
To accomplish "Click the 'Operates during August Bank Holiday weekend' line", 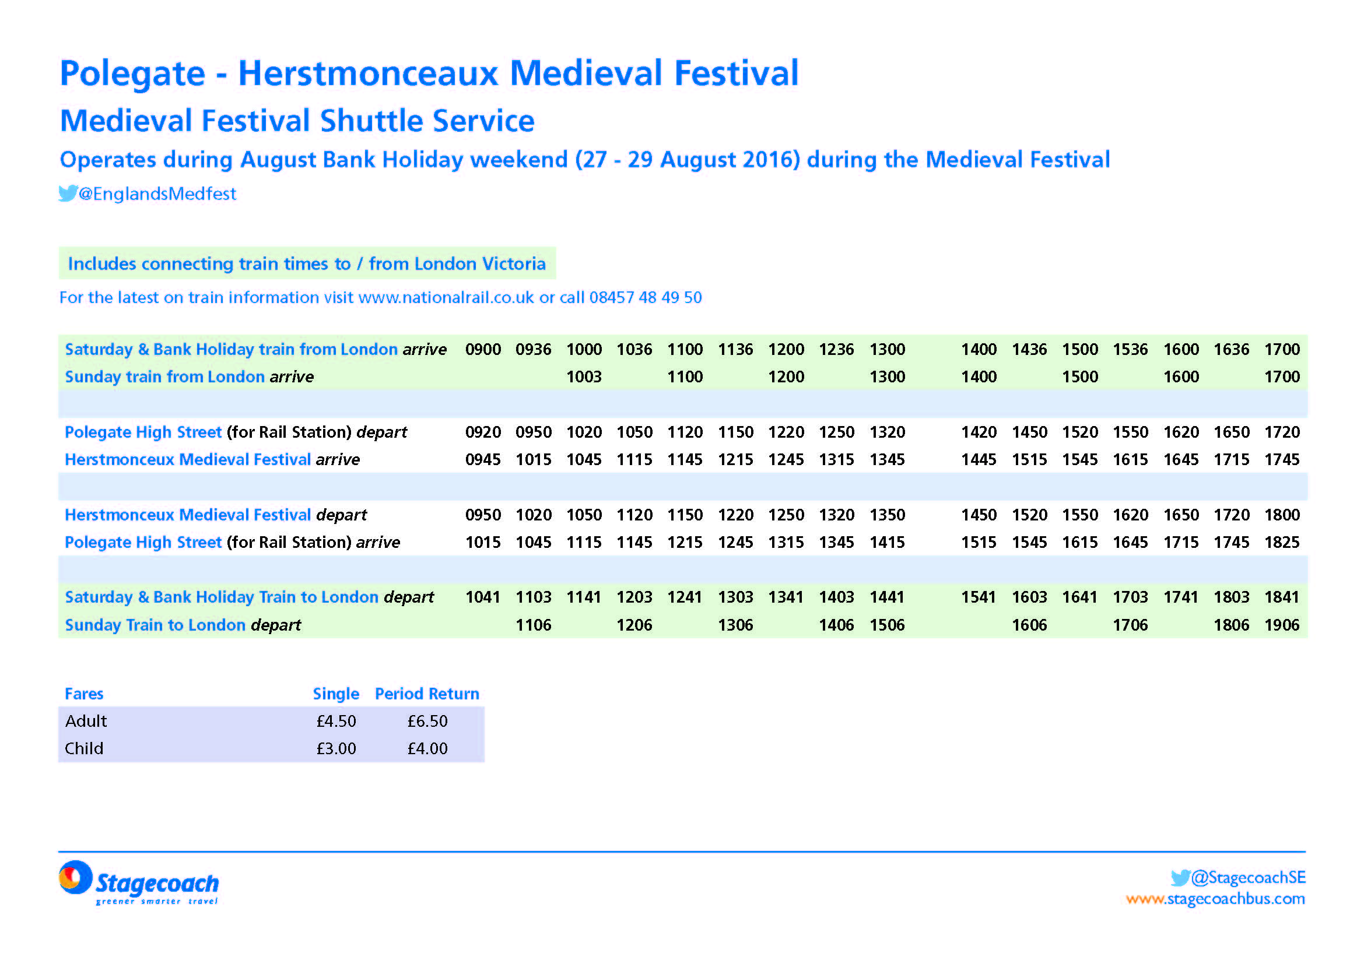I will coord(585,160).
